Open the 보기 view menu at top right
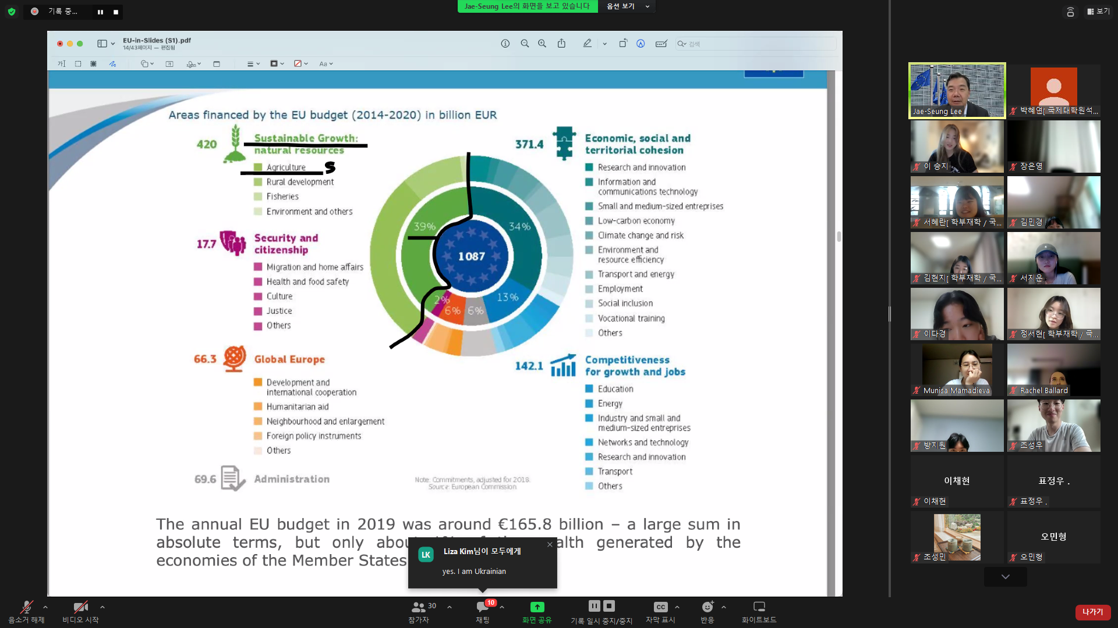The height and width of the screenshot is (628, 1118). click(1098, 11)
